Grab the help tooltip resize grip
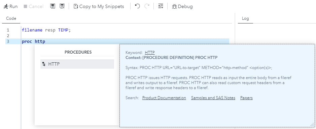Image resolution: width=316 pixels, height=129 pixels. pos(313,125)
